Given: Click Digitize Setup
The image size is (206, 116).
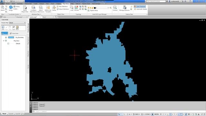Looking at the screenshot, I should pos(93,10).
